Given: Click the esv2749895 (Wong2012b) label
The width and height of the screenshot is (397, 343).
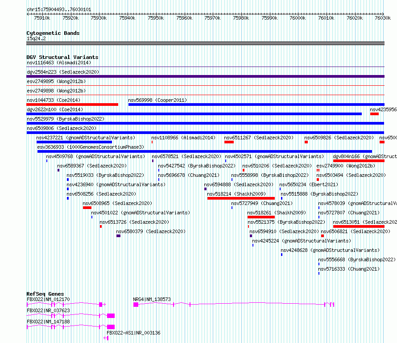Looking at the screenshot, I should 56,81.
